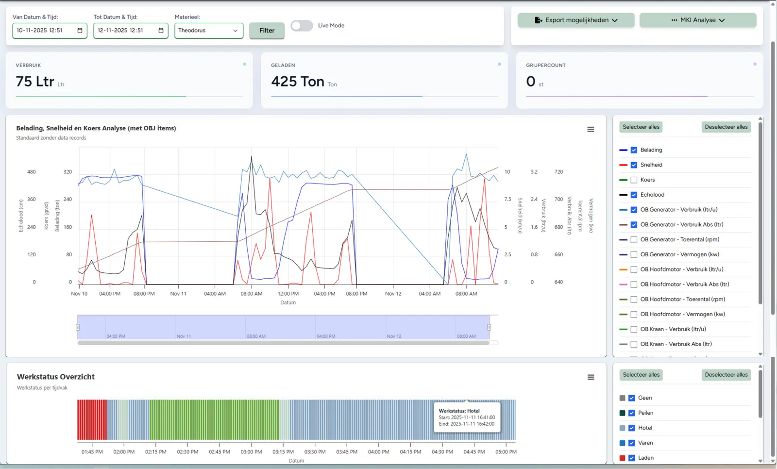
Task: Click Deselecteer alles in werkstatus panel
Action: [726, 375]
